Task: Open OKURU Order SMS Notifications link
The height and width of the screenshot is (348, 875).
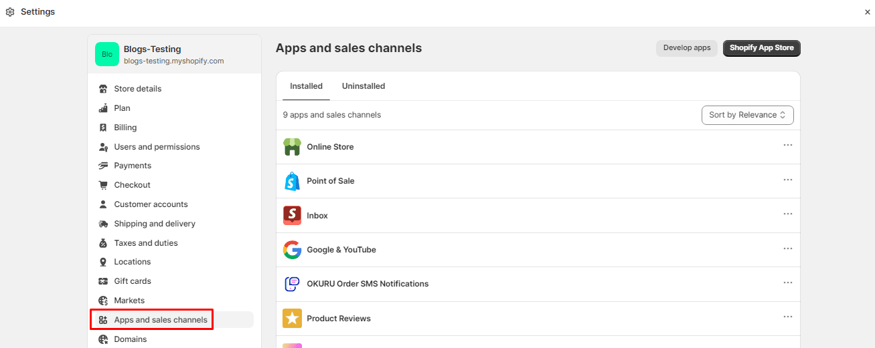Action: click(x=368, y=284)
